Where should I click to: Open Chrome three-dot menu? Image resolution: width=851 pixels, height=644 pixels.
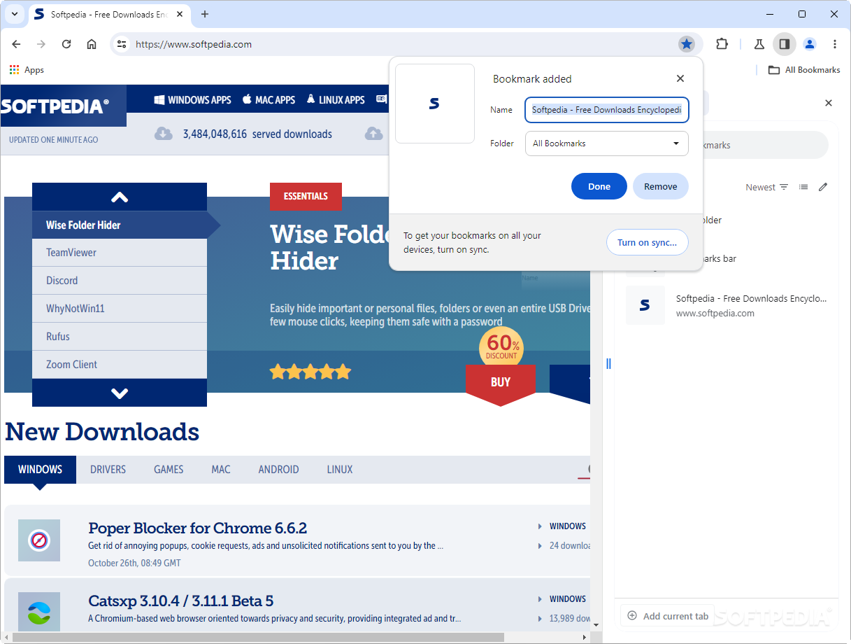[835, 44]
